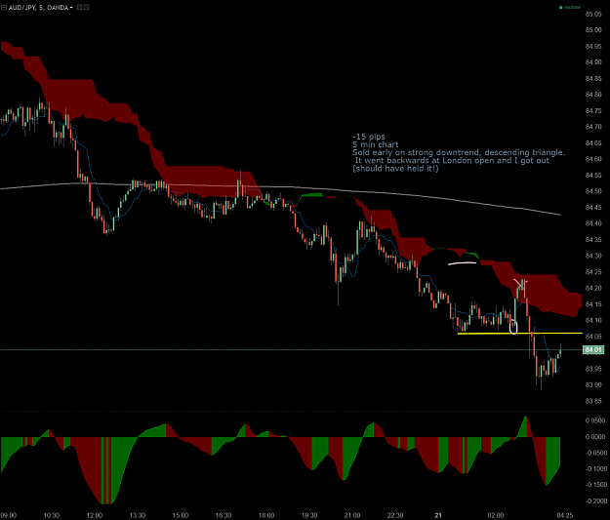The image size is (610, 520).
Task: Click the 83.90 price scale label
Action: coord(593,385)
